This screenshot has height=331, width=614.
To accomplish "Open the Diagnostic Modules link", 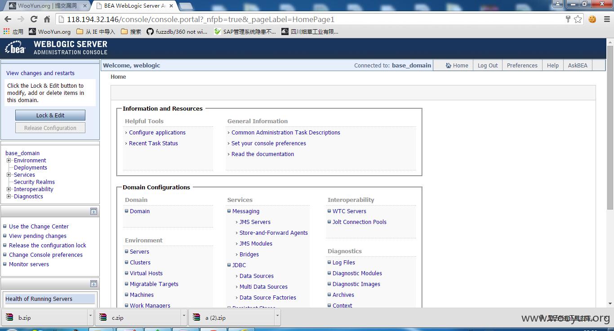I will pyautogui.click(x=357, y=273).
